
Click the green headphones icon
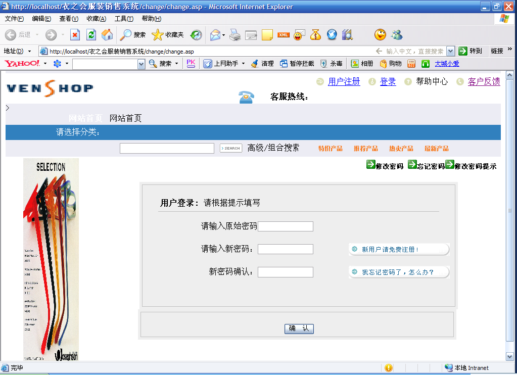(x=426, y=64)
